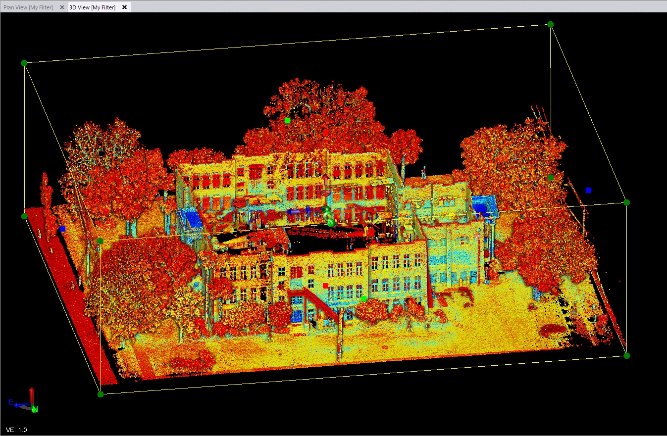Click the red square handle in the rear tree
667x436 pixels.
(x=325, y=133)
